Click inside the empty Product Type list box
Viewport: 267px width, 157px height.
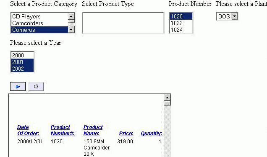click(123, 23)
